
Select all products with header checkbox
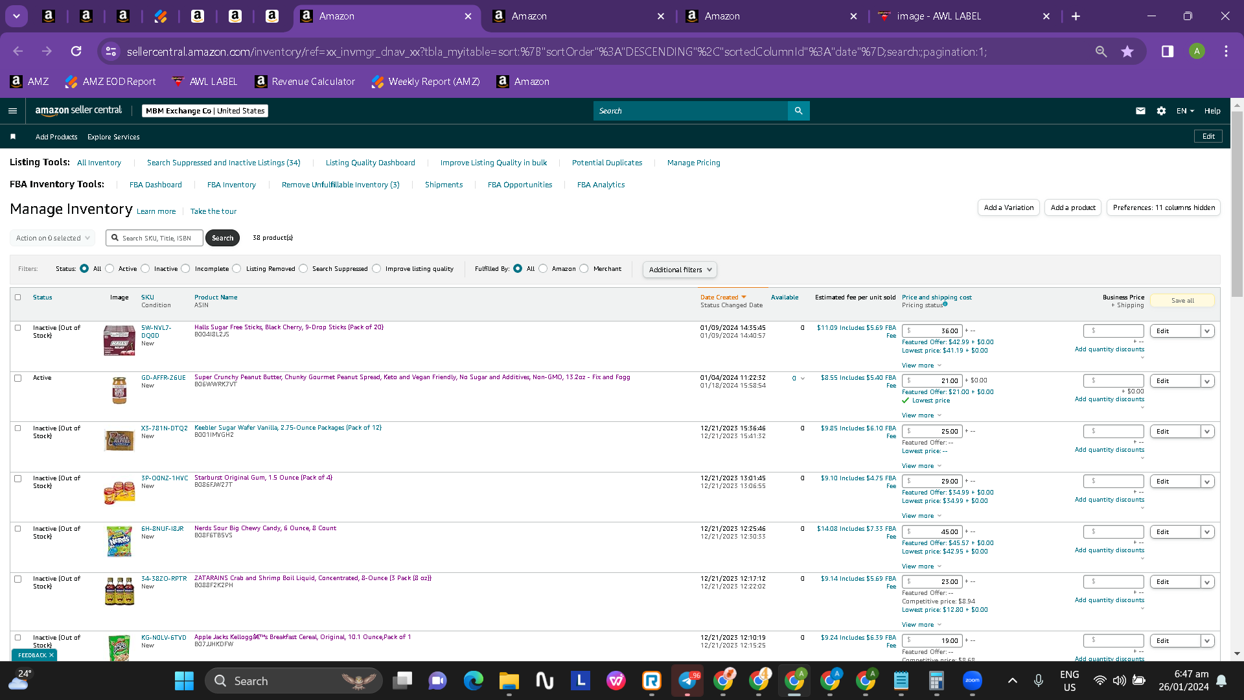(x=18, y=297)
